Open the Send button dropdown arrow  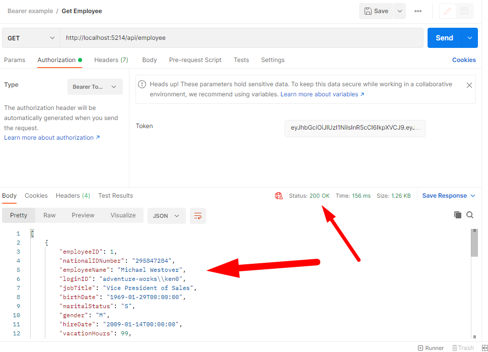469,38
